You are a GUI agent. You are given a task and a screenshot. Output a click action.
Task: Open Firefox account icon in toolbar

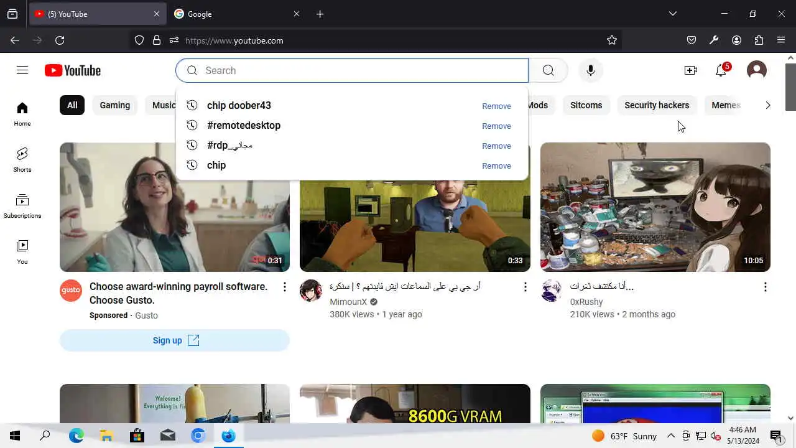coord(736,40)
